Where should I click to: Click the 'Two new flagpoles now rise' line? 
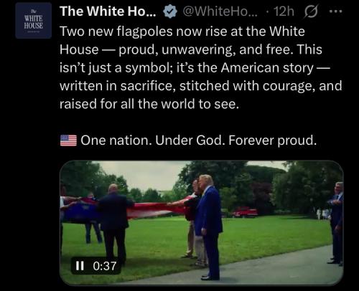[182, 32]
